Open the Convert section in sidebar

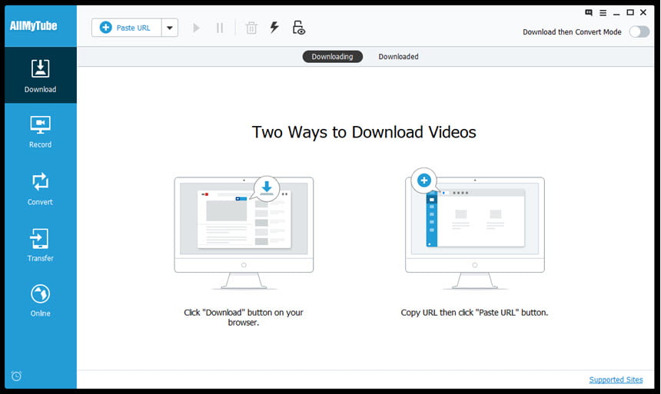tap(41, 189)
